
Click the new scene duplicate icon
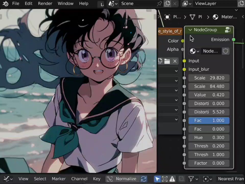coord(167,4)
